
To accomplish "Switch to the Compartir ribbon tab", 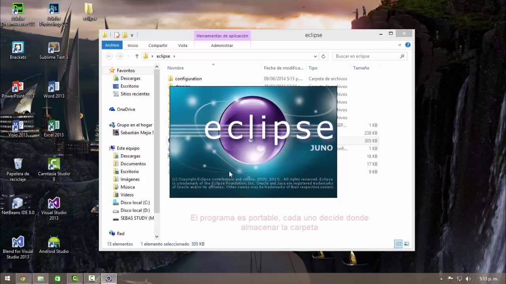I will 158,45.
